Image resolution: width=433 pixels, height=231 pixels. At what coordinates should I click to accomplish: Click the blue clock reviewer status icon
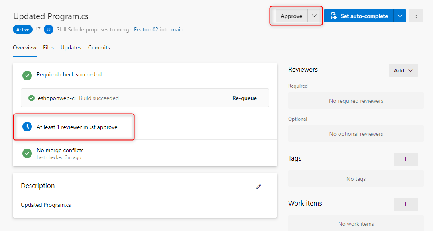pyautogui.click(x=27, y=127)
